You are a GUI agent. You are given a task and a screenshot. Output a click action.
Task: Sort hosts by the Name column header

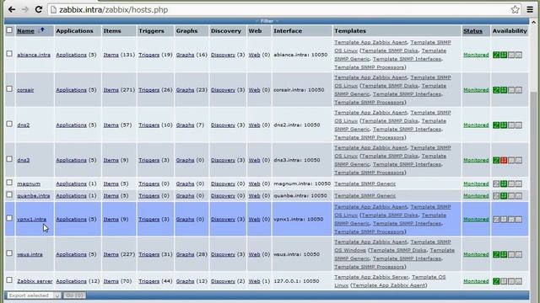(x=26, y=31)
